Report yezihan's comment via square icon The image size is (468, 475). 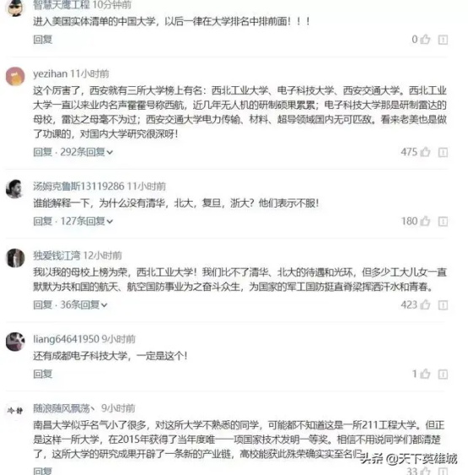point(443,152)
